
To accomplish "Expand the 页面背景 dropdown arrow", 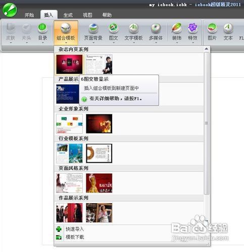I will tap(93, 43).
